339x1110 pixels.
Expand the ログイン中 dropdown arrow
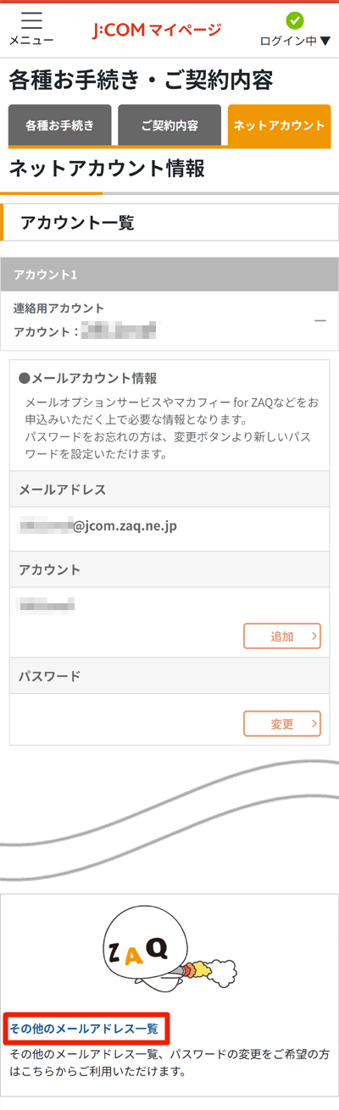(x=325, y=41)
